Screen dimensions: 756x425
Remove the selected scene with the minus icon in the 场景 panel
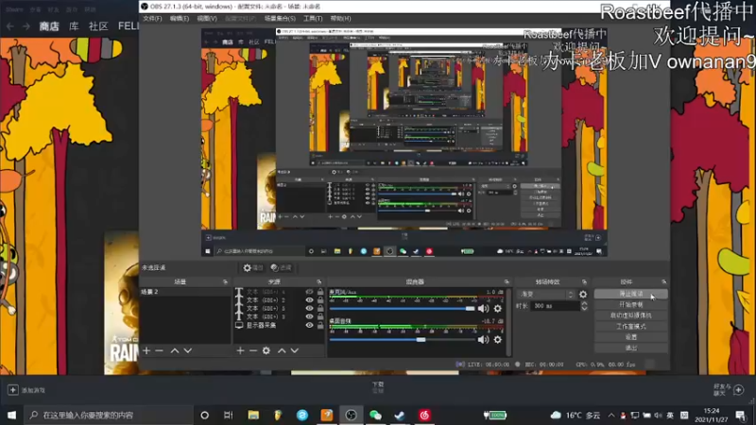[x=160, y=350]
